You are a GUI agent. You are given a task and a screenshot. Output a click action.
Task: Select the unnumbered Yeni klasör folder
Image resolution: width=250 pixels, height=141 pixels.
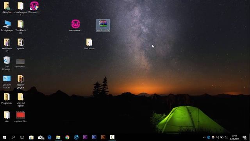(x=89, y=44)
